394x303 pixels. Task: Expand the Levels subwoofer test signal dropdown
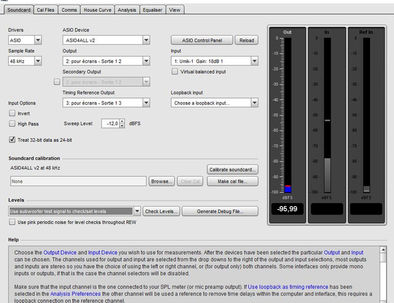(137, 211)
